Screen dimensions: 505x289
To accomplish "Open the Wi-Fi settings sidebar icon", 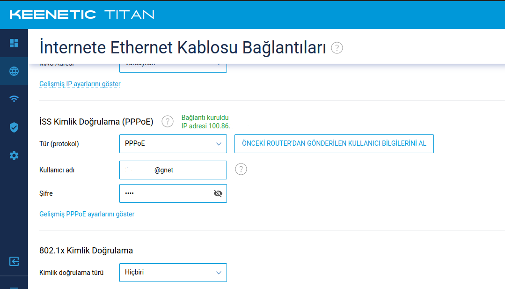I will 14,99.
